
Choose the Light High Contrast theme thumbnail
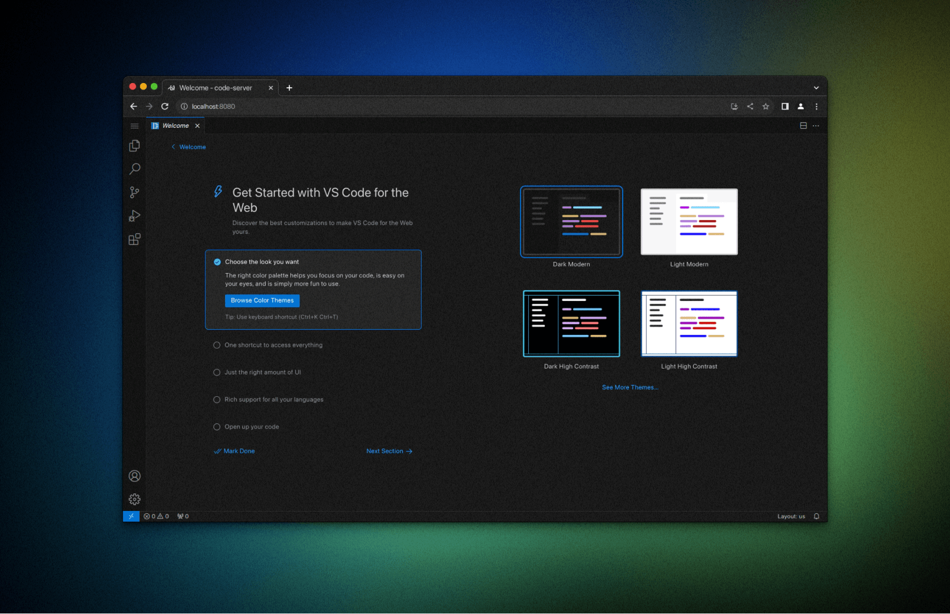pyautogui.click(x=689, y=324)
